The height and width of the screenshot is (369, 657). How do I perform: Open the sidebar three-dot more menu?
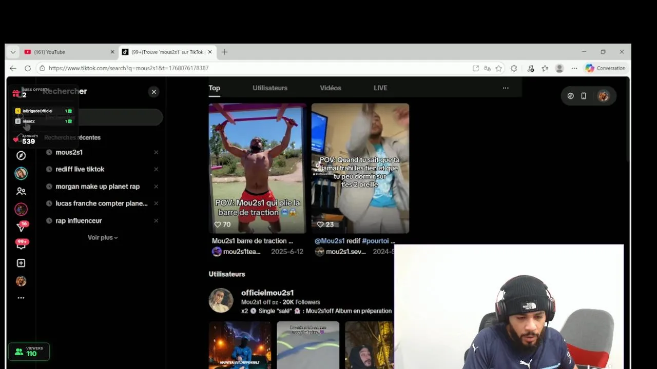point(21,298)
